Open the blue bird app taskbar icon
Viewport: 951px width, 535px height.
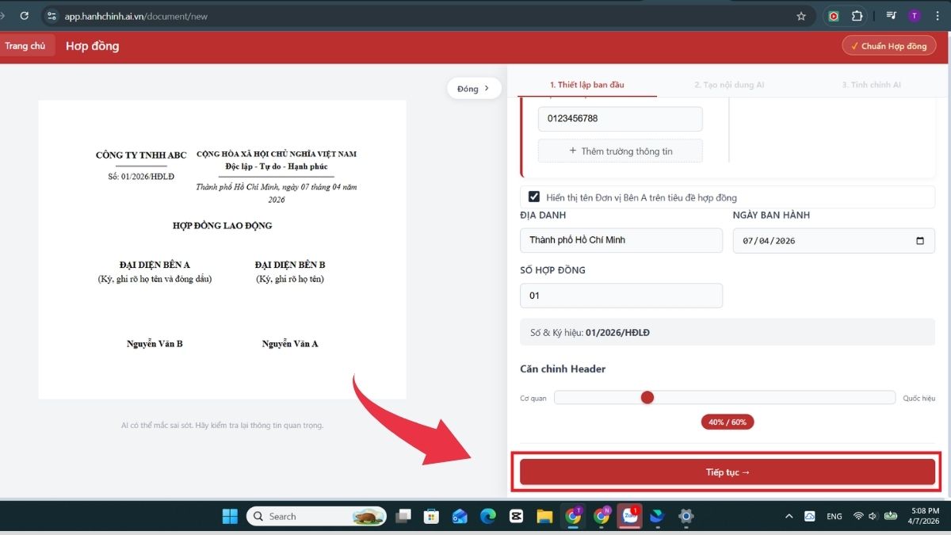pyautogui.click(x=657, y=516)
